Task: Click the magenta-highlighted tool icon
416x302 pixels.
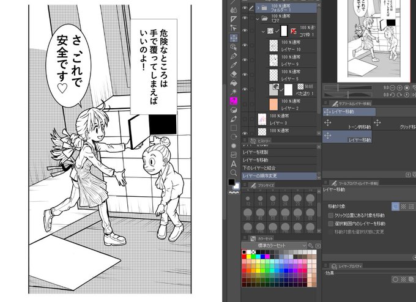Action: pos(234,101)
